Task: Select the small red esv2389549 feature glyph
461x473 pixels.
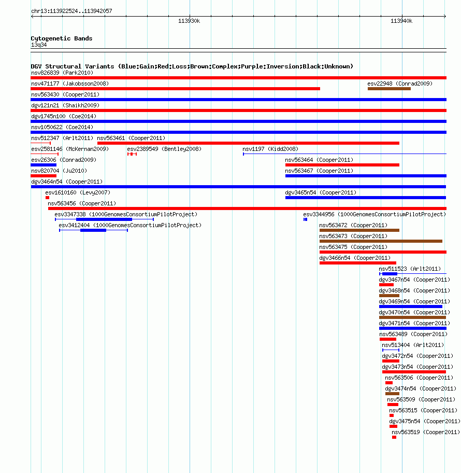Action: click(x=132, y=154)
